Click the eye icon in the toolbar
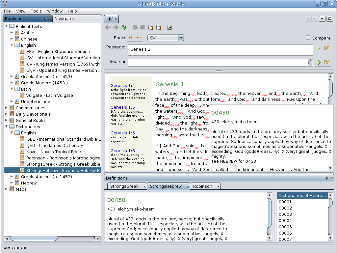The height and width of the screenshot is (253, 337). coord(170,27)
